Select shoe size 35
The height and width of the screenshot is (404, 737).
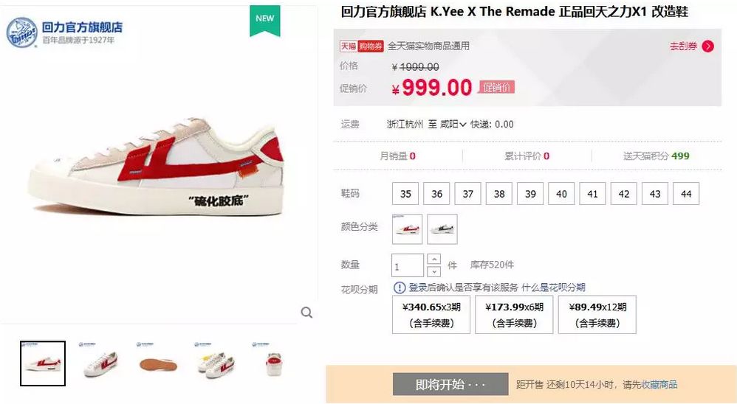point(405,193)
